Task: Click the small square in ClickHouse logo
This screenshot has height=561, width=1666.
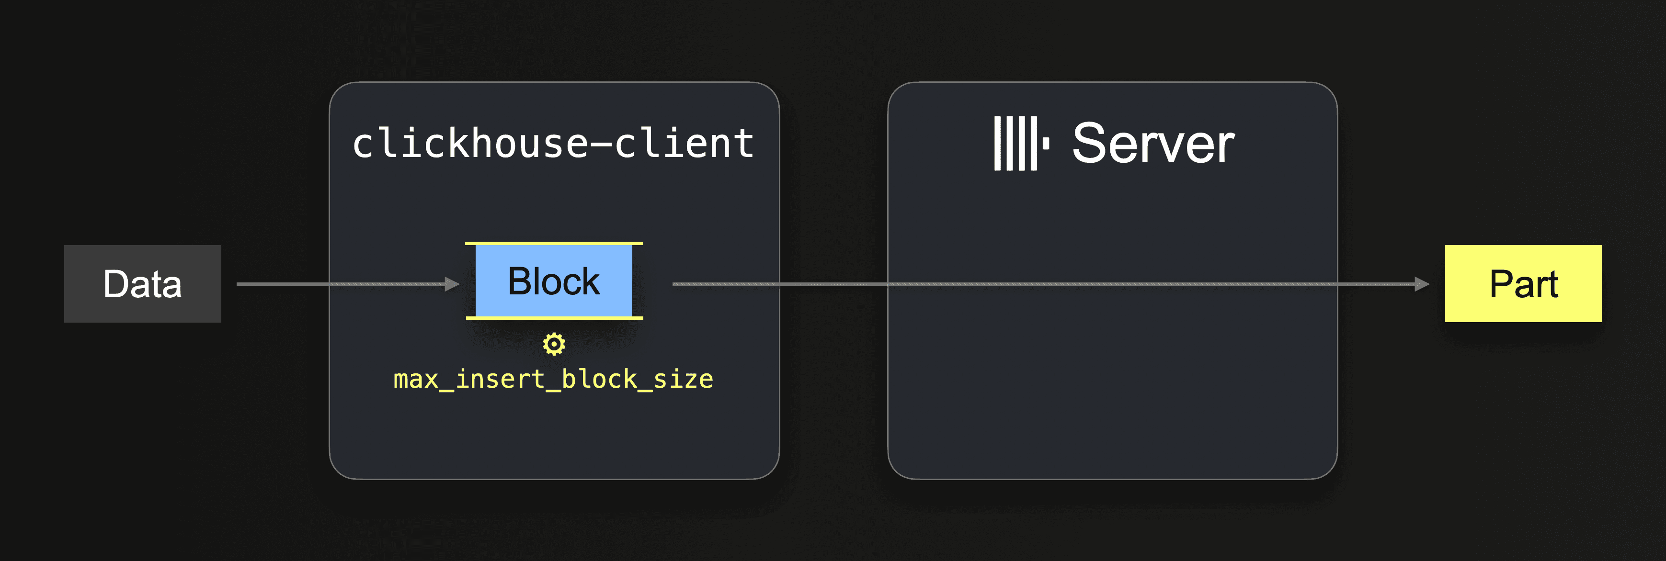Action: click(x=1046, y=144)
